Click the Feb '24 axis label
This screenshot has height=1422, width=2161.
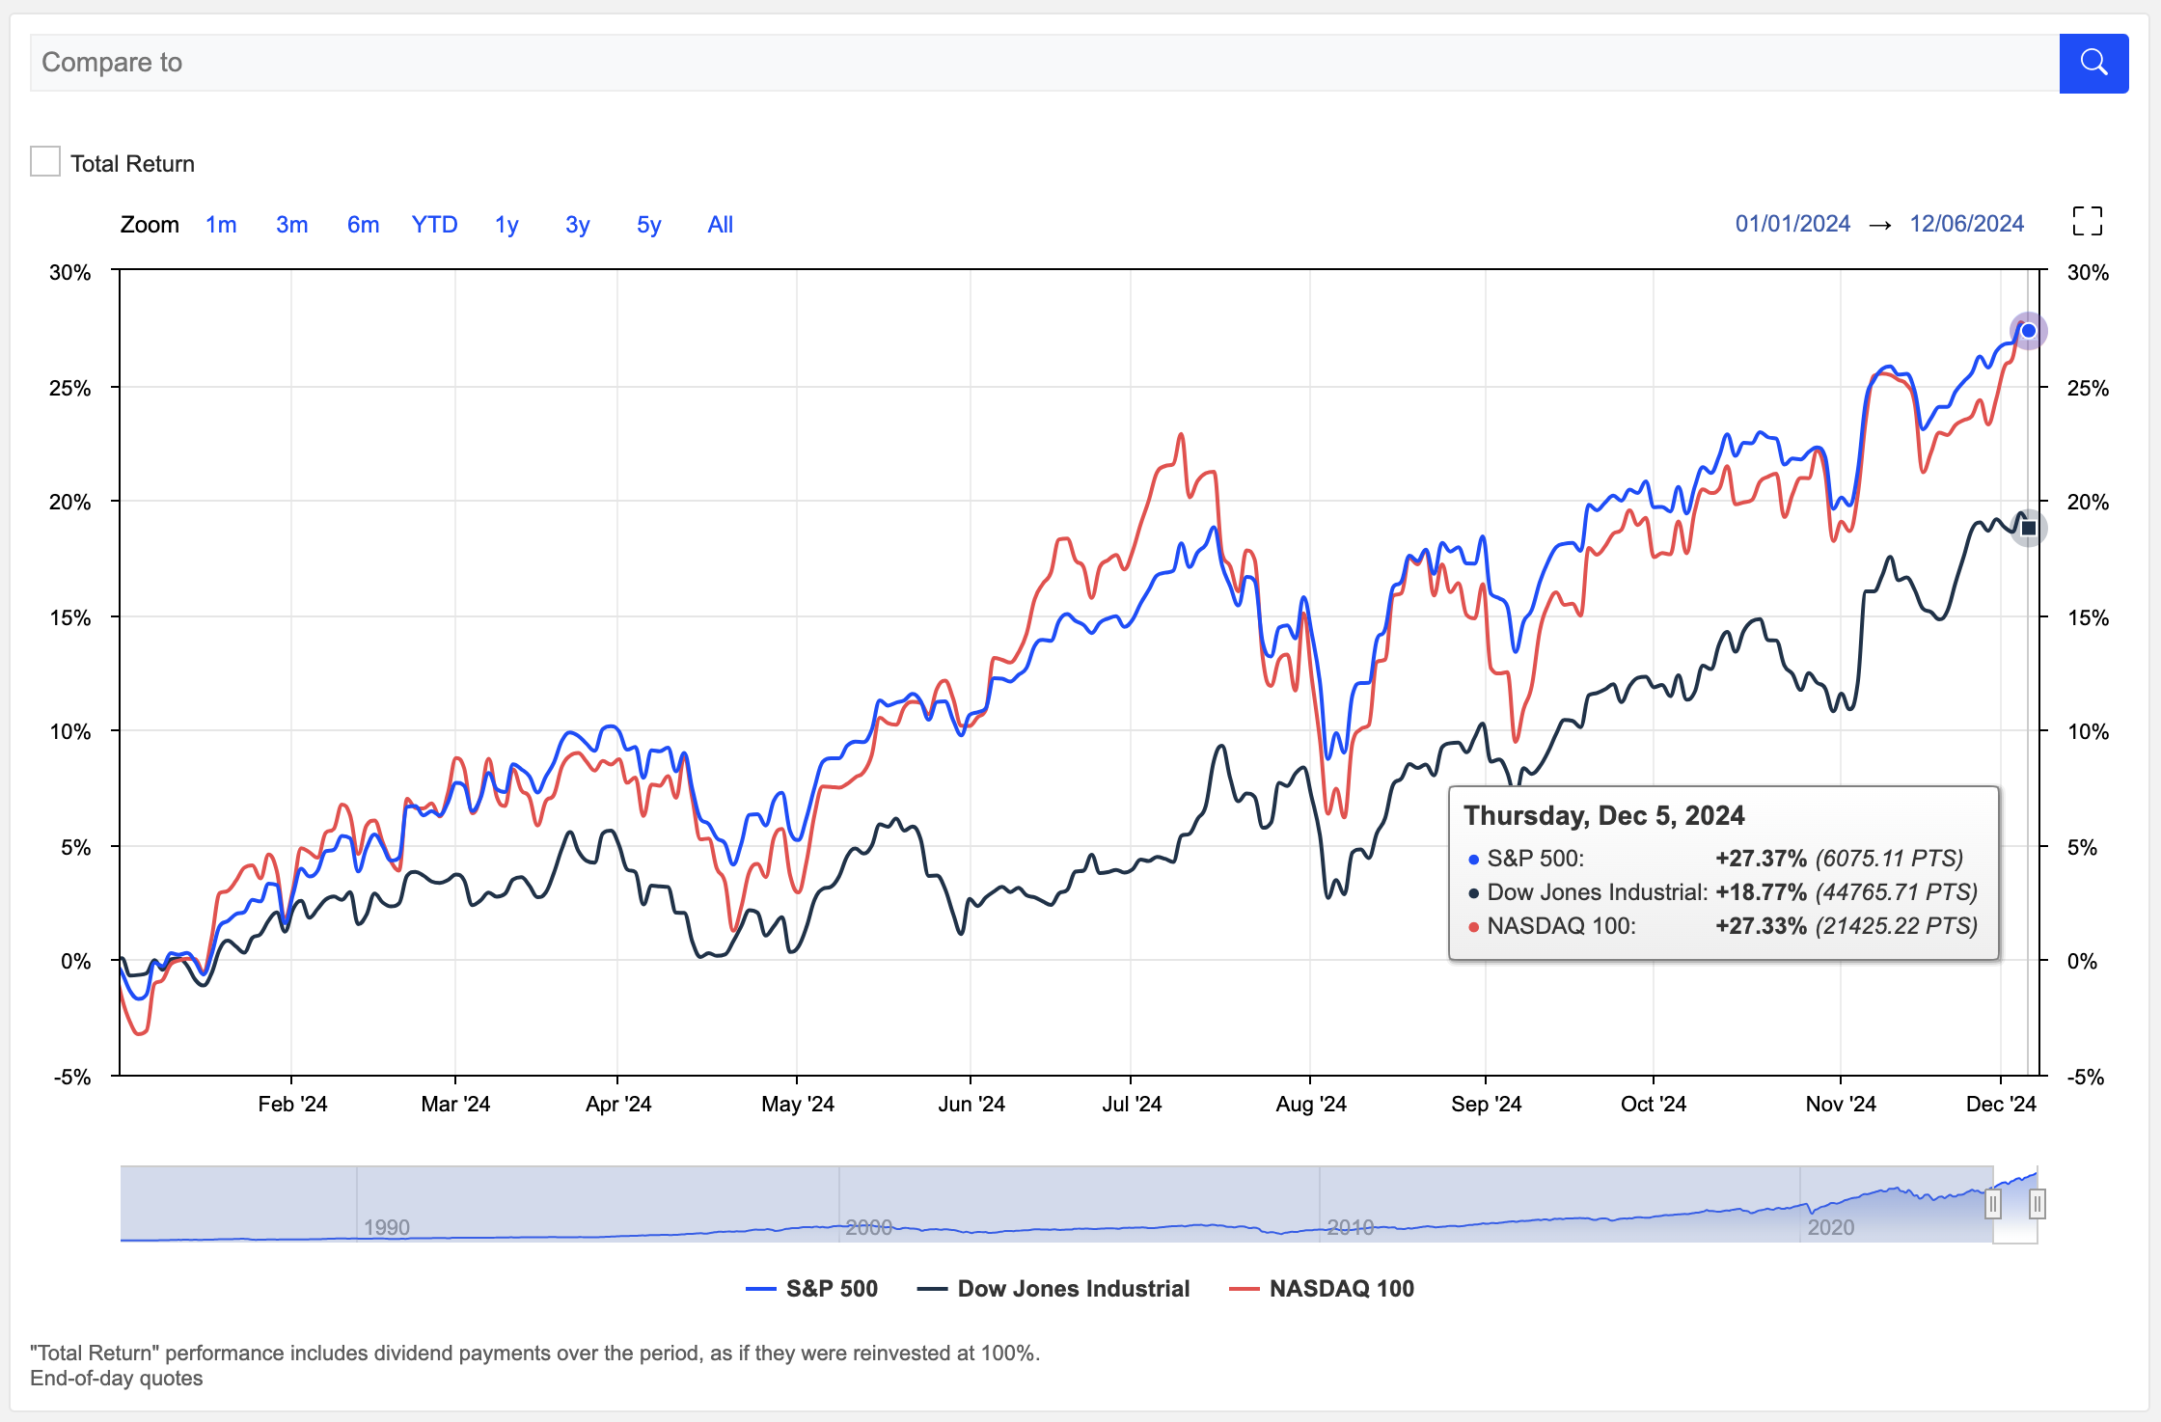pyautogui.click(x=292, y=1105)
